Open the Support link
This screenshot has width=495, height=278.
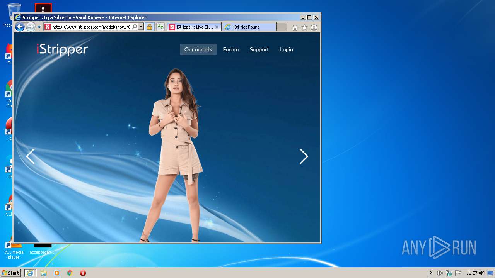tap(259, 49)
